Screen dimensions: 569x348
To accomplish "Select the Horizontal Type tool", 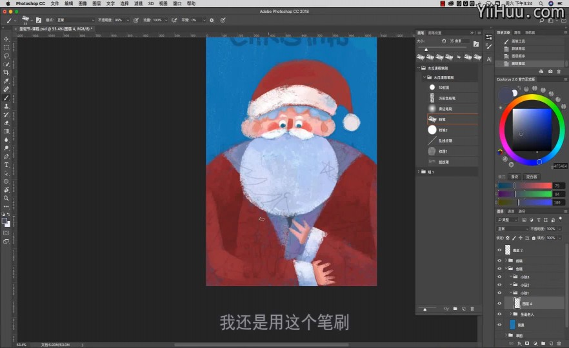I will coord(6,165).
